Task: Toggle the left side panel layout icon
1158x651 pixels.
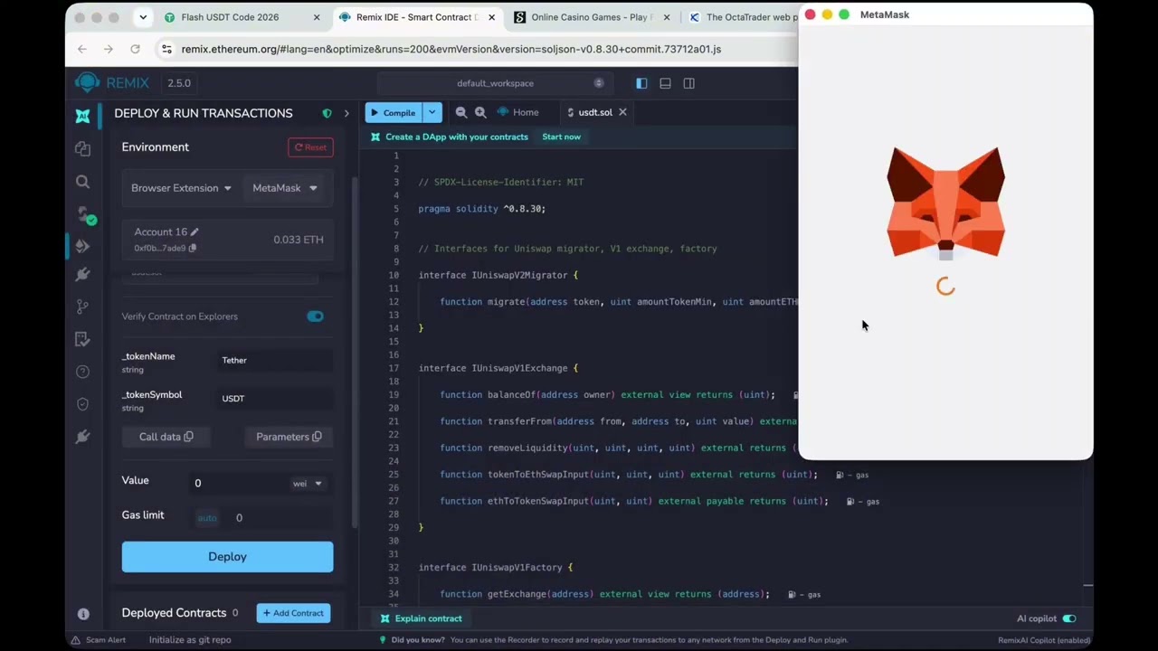Action: pos(641,83)
